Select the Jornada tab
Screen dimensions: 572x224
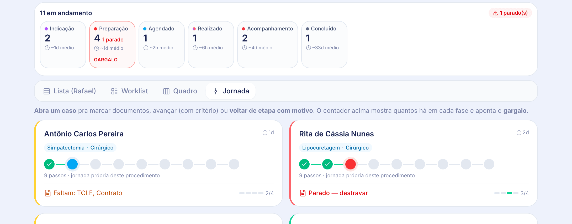coord(231,91)
